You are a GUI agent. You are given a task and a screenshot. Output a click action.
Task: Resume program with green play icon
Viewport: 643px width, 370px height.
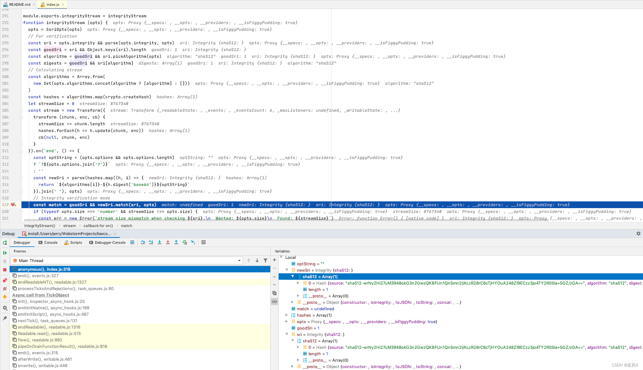pyautogui.click(x=5, y=253)
